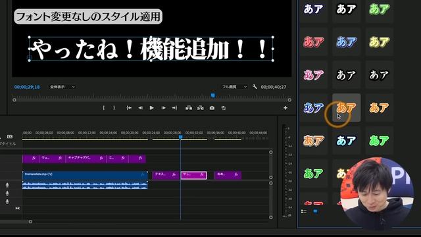The width and height of the screenshot is (421, 237).
Task: Click the mix track output icon
Action: point(18,208)
